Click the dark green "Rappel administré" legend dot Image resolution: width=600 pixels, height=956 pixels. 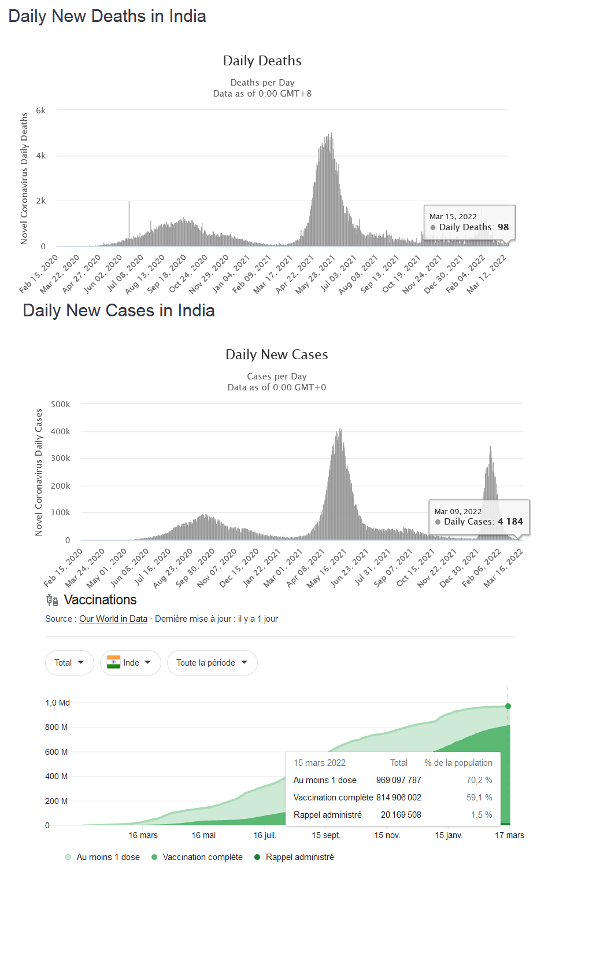[x=257, y=857]
